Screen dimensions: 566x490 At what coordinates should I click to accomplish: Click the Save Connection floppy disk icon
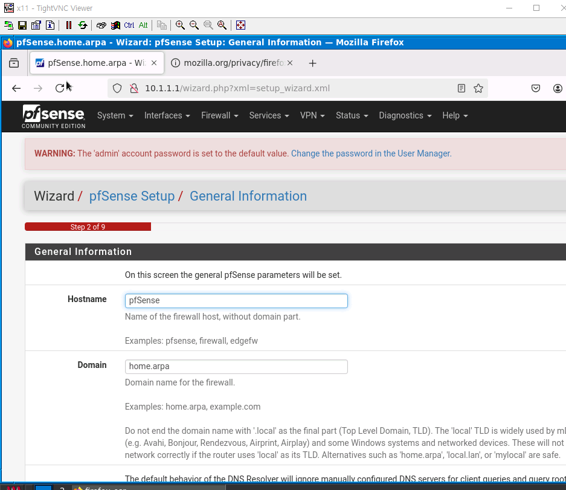pos(22,25)
